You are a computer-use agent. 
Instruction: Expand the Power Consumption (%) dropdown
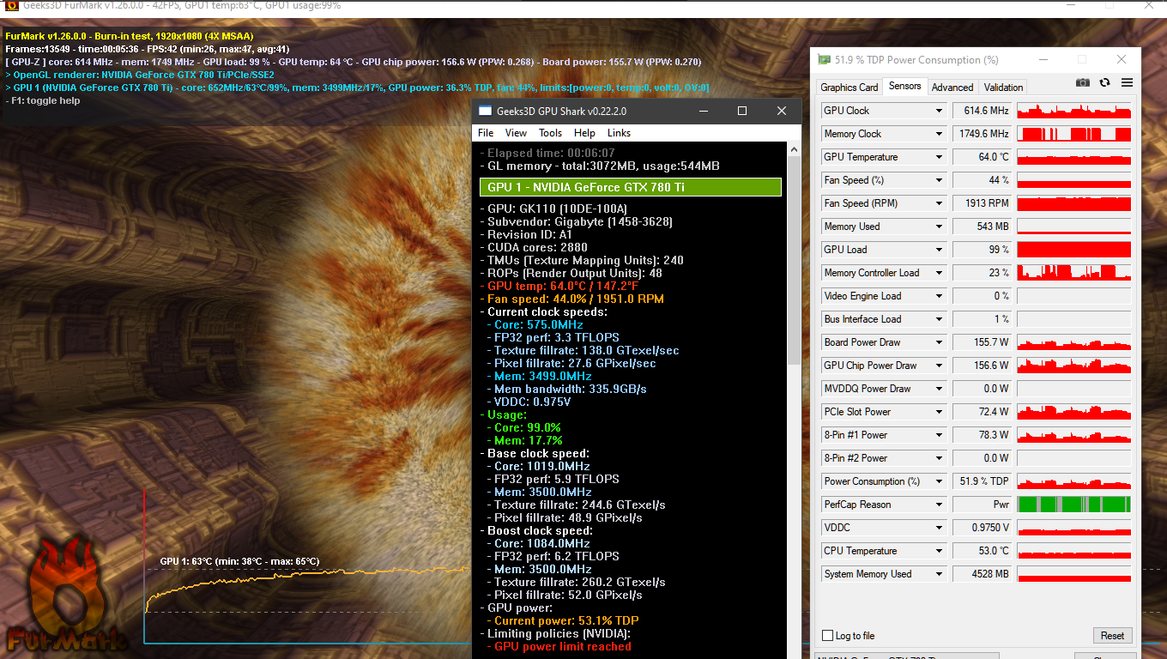coord(939,481)
